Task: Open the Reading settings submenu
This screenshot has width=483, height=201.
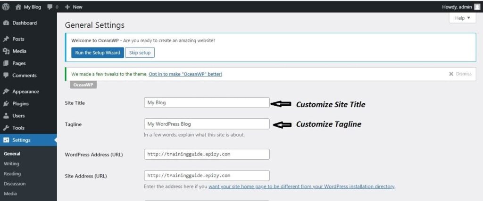Action: (12, 174)
